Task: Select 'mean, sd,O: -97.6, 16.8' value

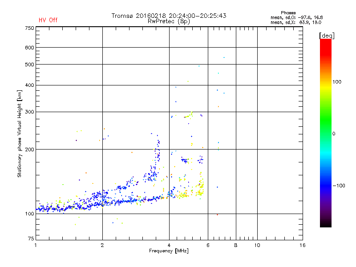Action: (296, 17)
